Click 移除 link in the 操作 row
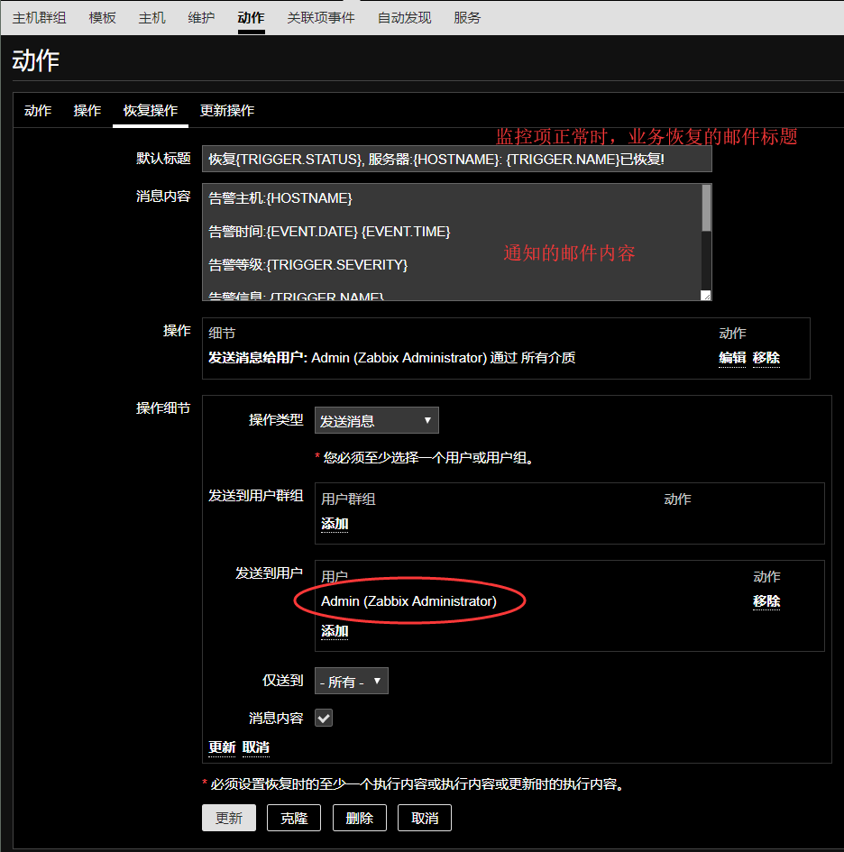Image resolution: width=844 pixels, height=852 pixels. 766,358
